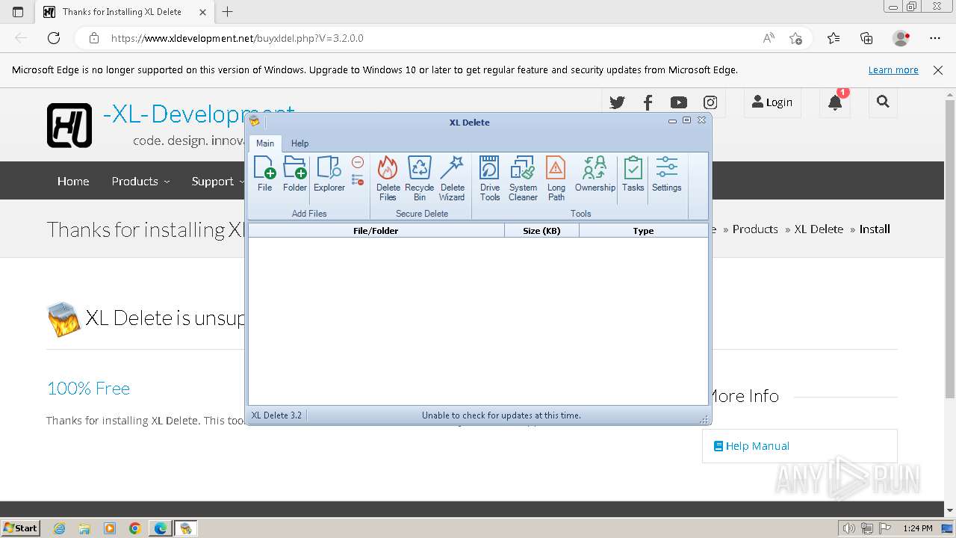Screen dimensions: 956x538
Task: Click the remove-all list icon
Action: (358, 180)
